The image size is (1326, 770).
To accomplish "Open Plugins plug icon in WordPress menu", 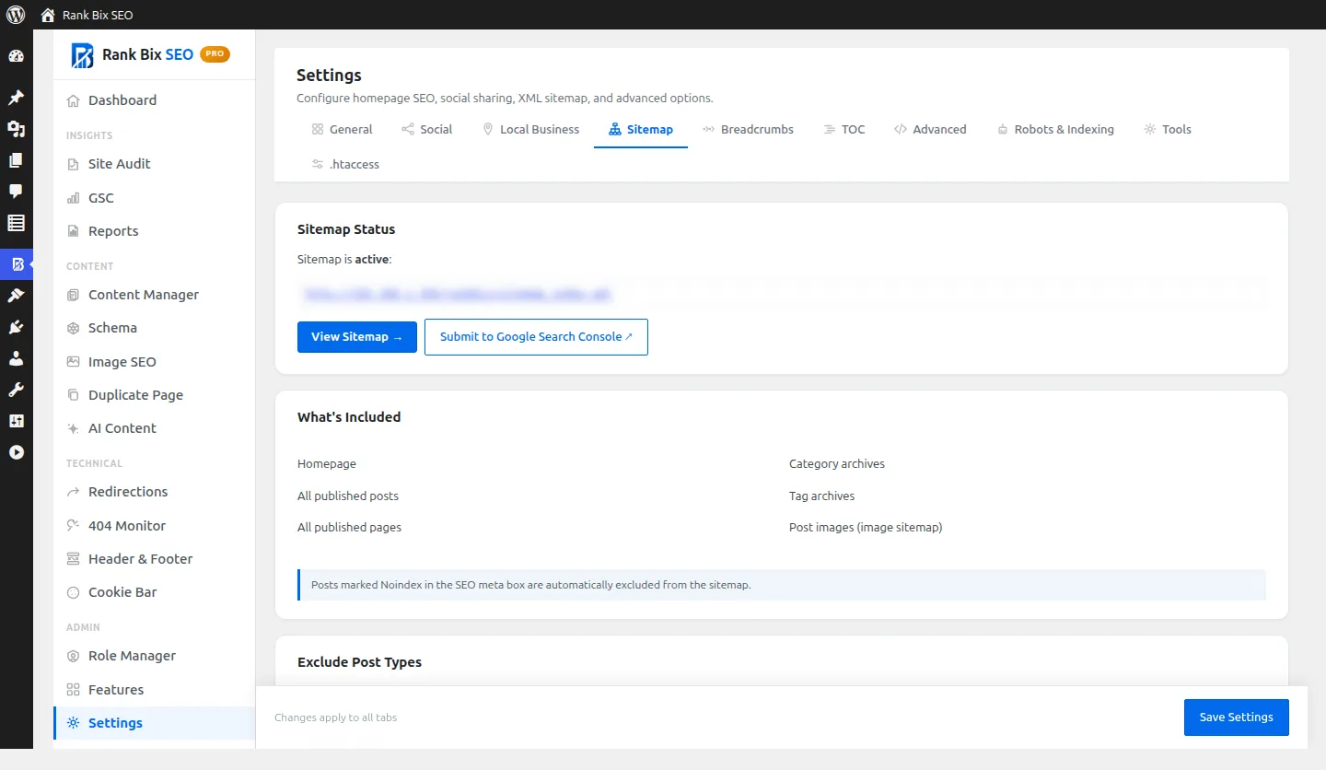I will 16,327.
